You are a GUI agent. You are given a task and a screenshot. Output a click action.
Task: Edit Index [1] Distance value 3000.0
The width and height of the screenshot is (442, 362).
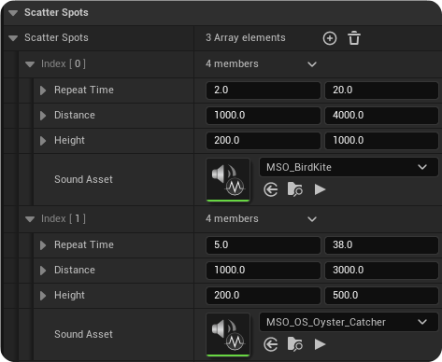(x=381, y=271)
